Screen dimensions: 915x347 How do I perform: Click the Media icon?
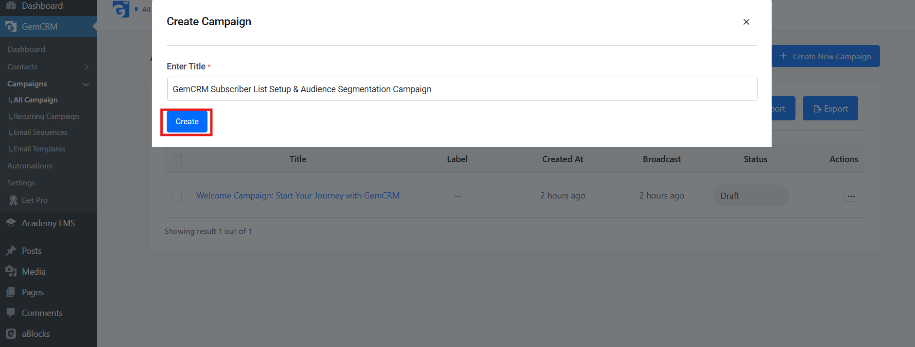point(11,271)
